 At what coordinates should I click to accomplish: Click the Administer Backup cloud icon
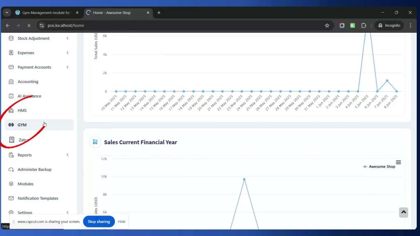tap(11, 169)
